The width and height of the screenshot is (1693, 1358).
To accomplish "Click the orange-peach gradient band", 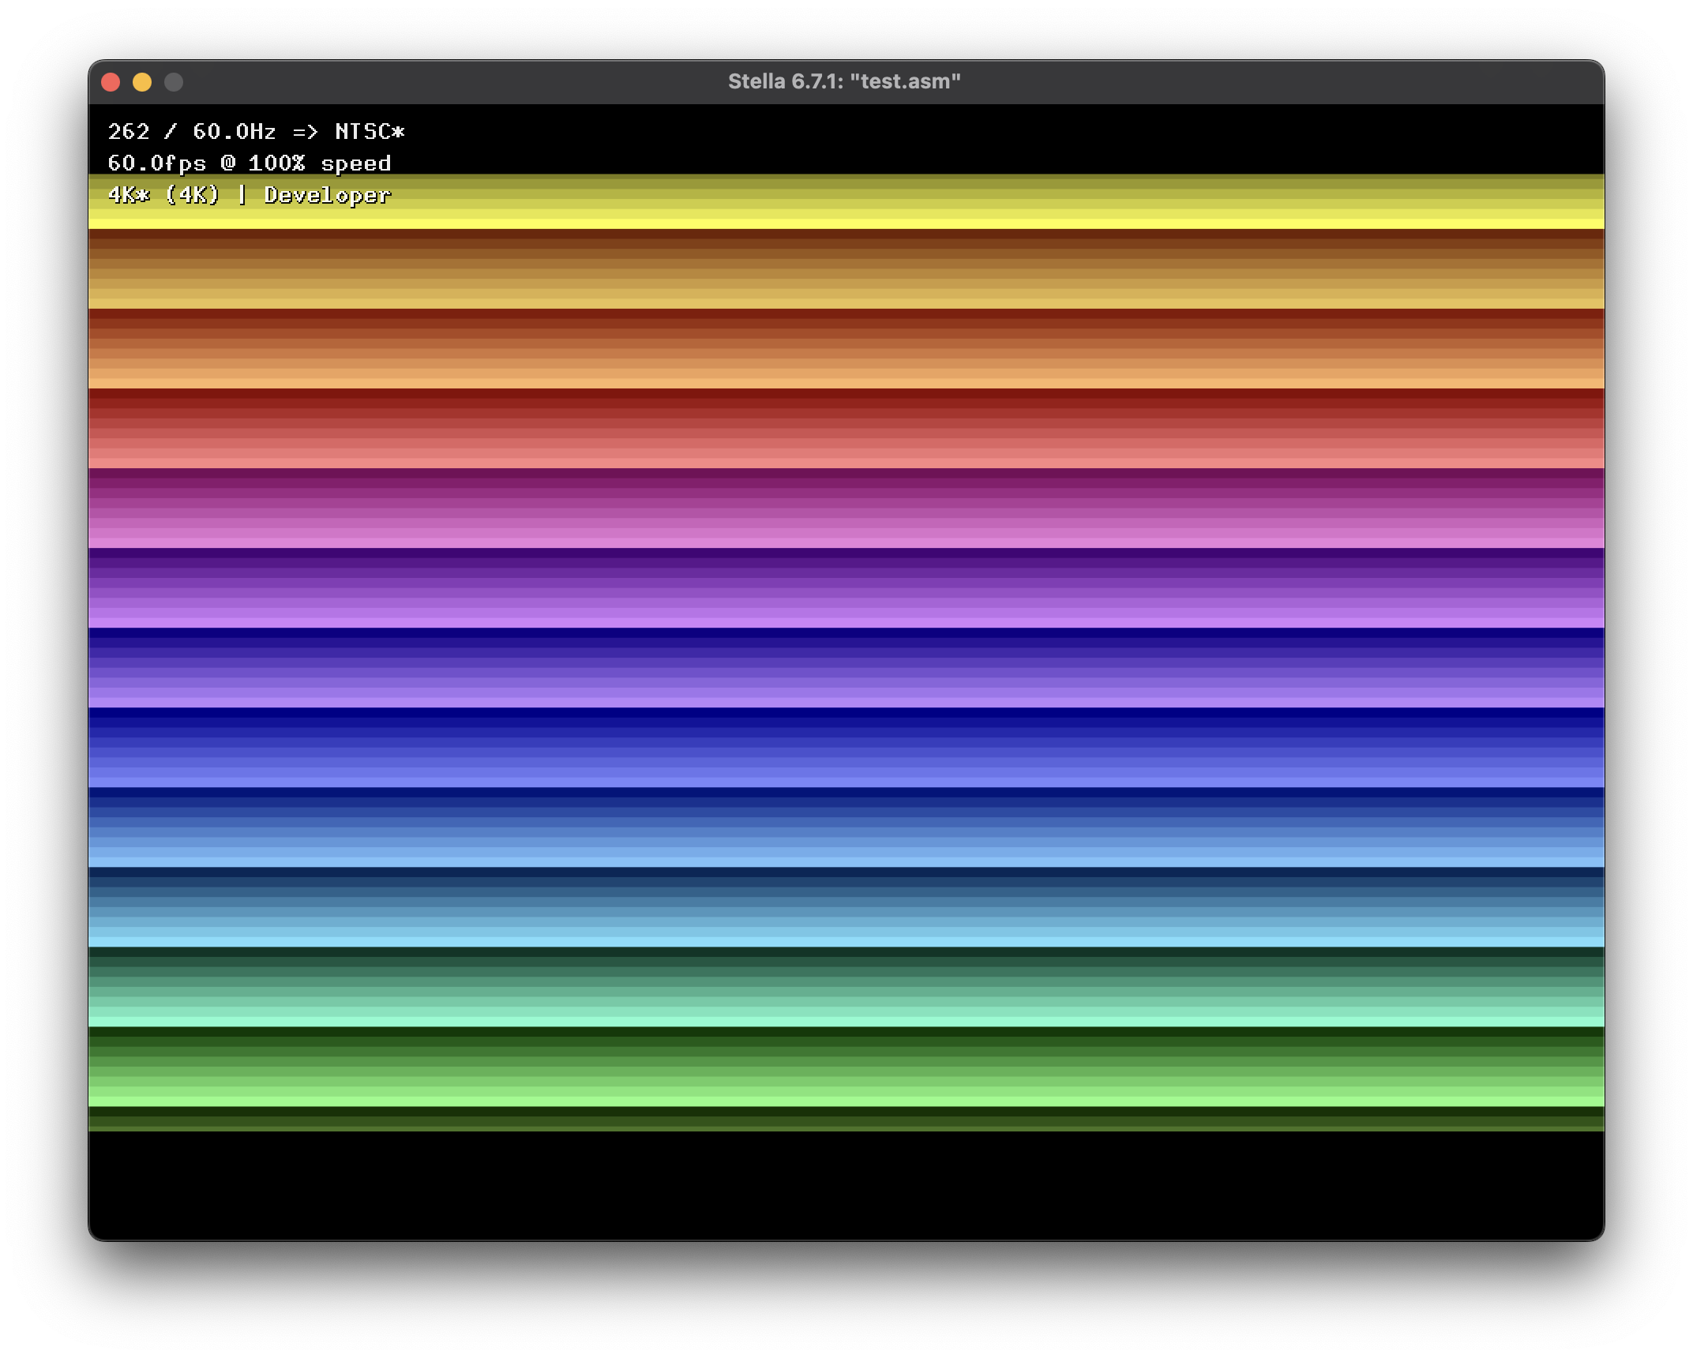I will click(846, 348).
